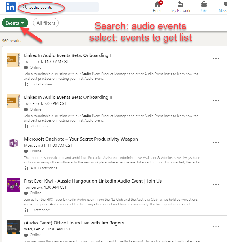Click the OneNote event description about Executive Assistants
The height and width of the screenshot is (242, 227).
click(113, 160)
